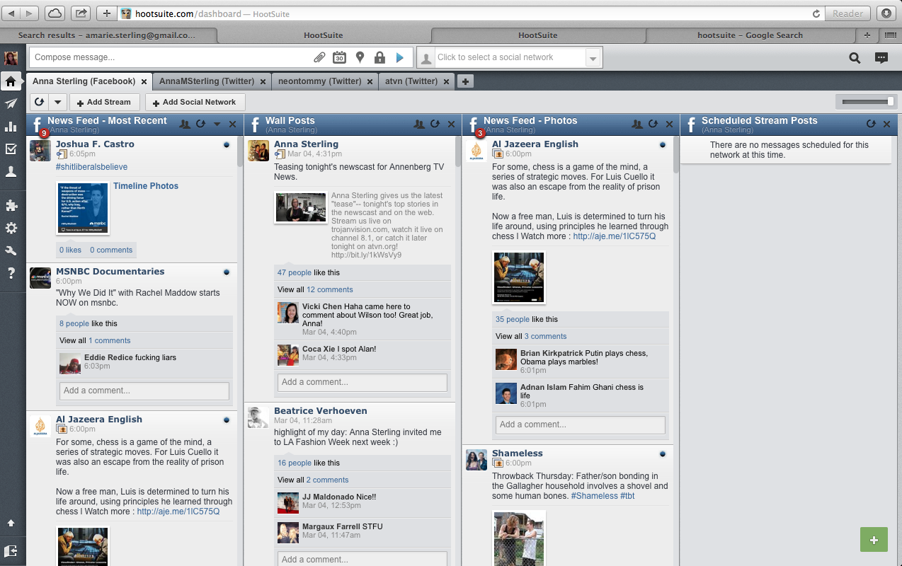The height and width of the screenshot is (566, 902).
Task: Click the search magnifier icon
Action: (855, 58)
